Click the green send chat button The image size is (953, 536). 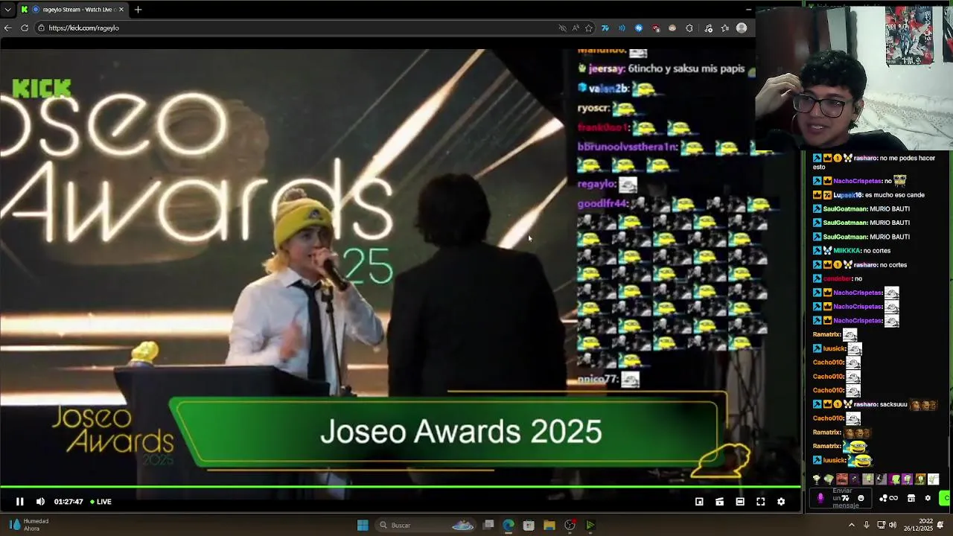(946, 498)
